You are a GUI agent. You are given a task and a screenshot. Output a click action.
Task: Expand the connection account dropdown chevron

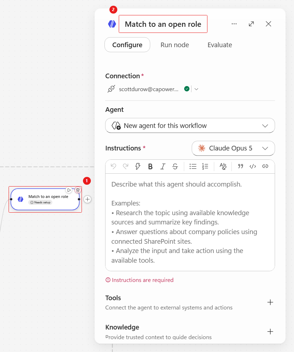(196, 89)
